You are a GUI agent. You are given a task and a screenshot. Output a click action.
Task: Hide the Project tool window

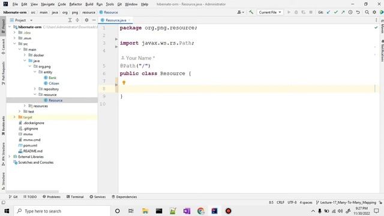pos(94,20)
